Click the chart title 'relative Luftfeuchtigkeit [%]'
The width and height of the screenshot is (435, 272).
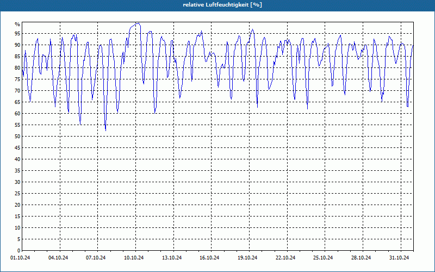coord(222,5)
